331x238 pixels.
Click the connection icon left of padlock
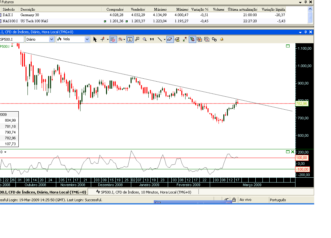pyautogui.click(x=227, y=200)
